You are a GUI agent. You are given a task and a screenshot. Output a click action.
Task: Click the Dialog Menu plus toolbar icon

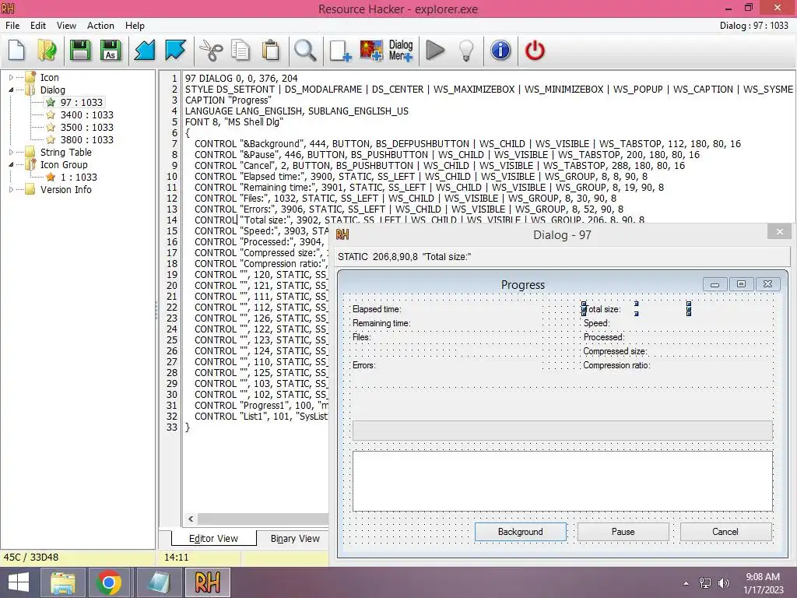(x=401, y=51)
